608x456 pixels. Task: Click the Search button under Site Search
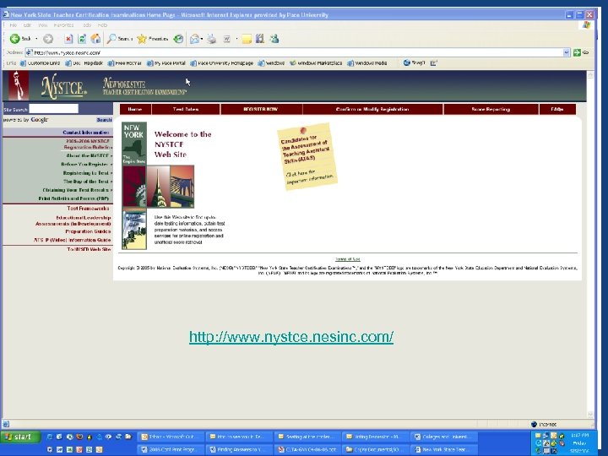pyautogui.click(x=104, y=120)
